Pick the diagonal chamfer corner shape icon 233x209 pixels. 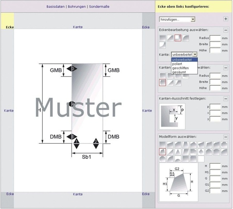170,38
